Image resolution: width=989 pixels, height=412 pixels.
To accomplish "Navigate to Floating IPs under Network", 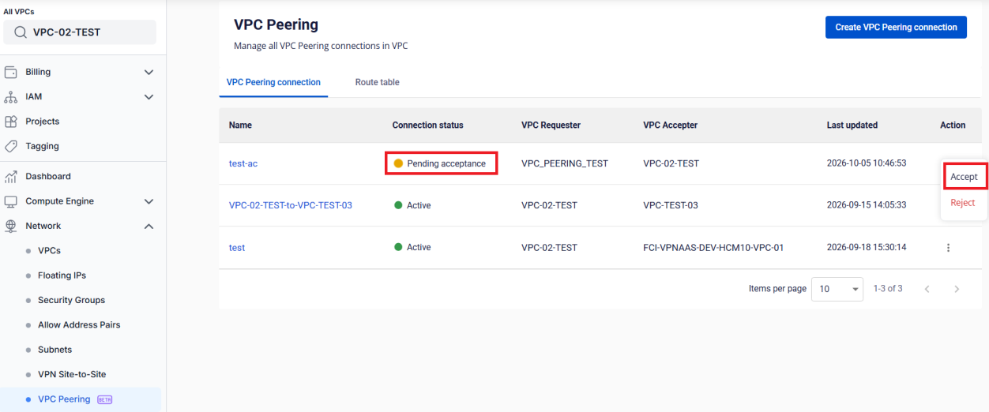I will pos(62,275).
